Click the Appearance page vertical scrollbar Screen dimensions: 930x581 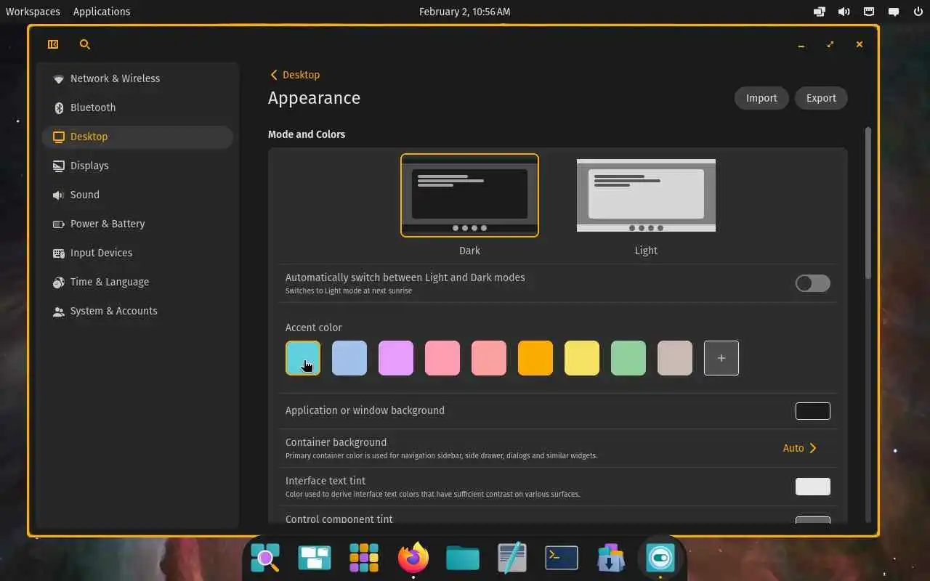click(868, 203)
